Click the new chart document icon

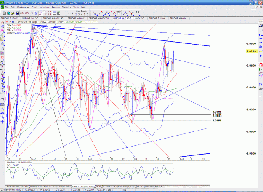5,13
